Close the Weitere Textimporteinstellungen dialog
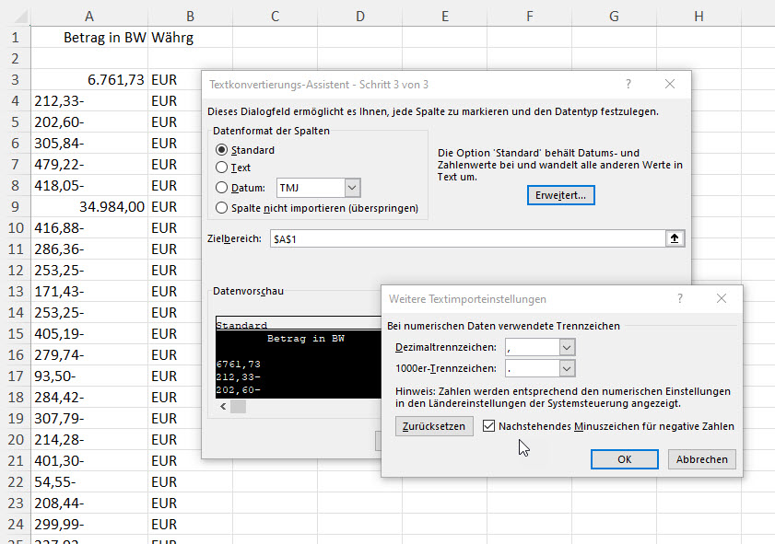 (722, 298)
